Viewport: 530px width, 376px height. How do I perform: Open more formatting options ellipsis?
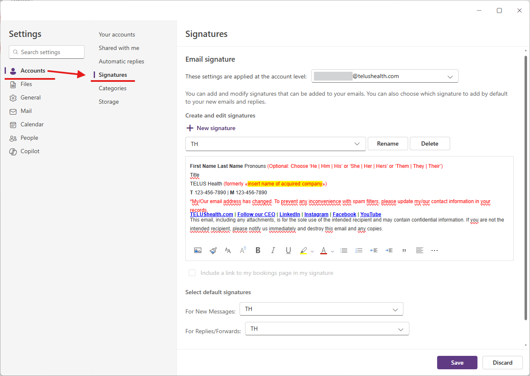point(435,251)
